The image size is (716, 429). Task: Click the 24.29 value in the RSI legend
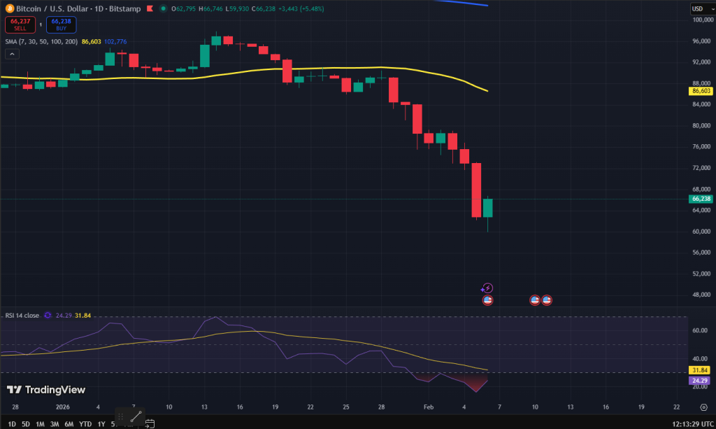click(x=64, y=315)
